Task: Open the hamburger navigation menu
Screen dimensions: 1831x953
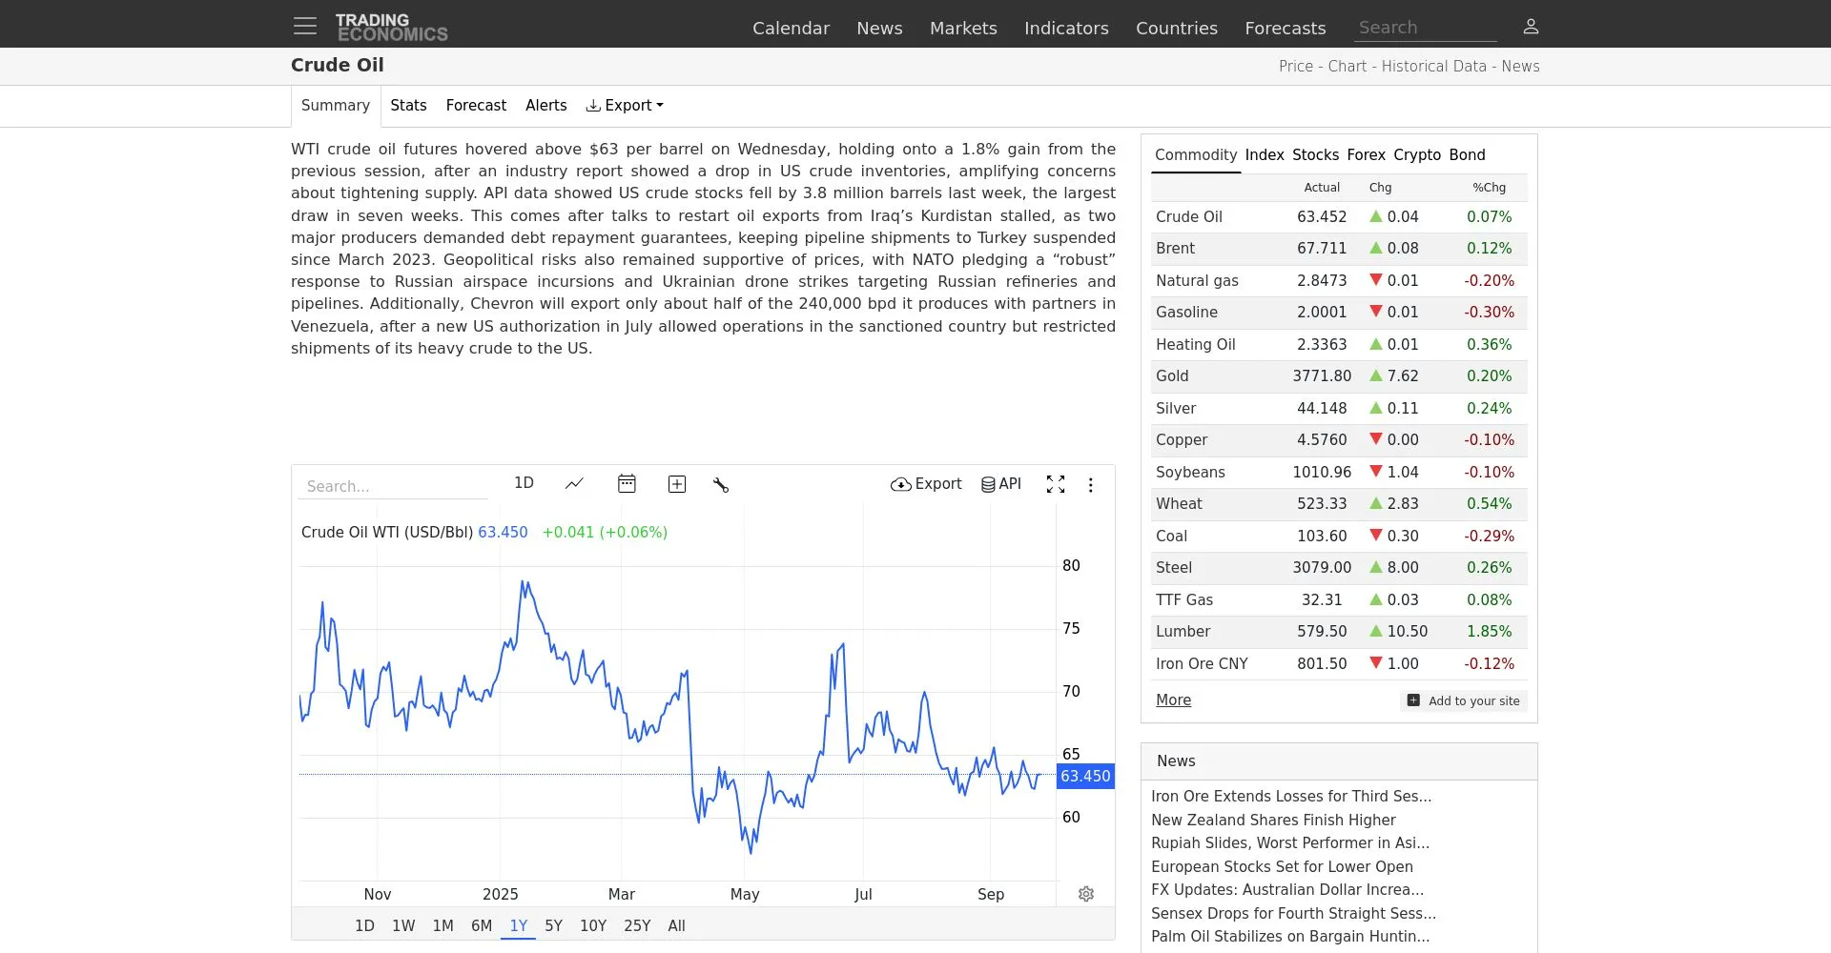Action: tap(304, 26)
